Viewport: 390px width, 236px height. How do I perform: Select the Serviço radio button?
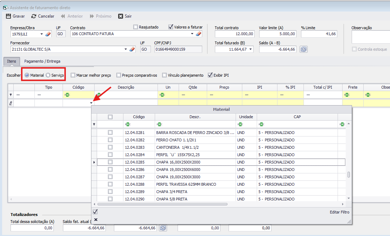pos(48,75)
